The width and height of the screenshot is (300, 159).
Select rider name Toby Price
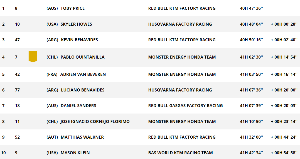pyautogui.click(x=72, y=8)
